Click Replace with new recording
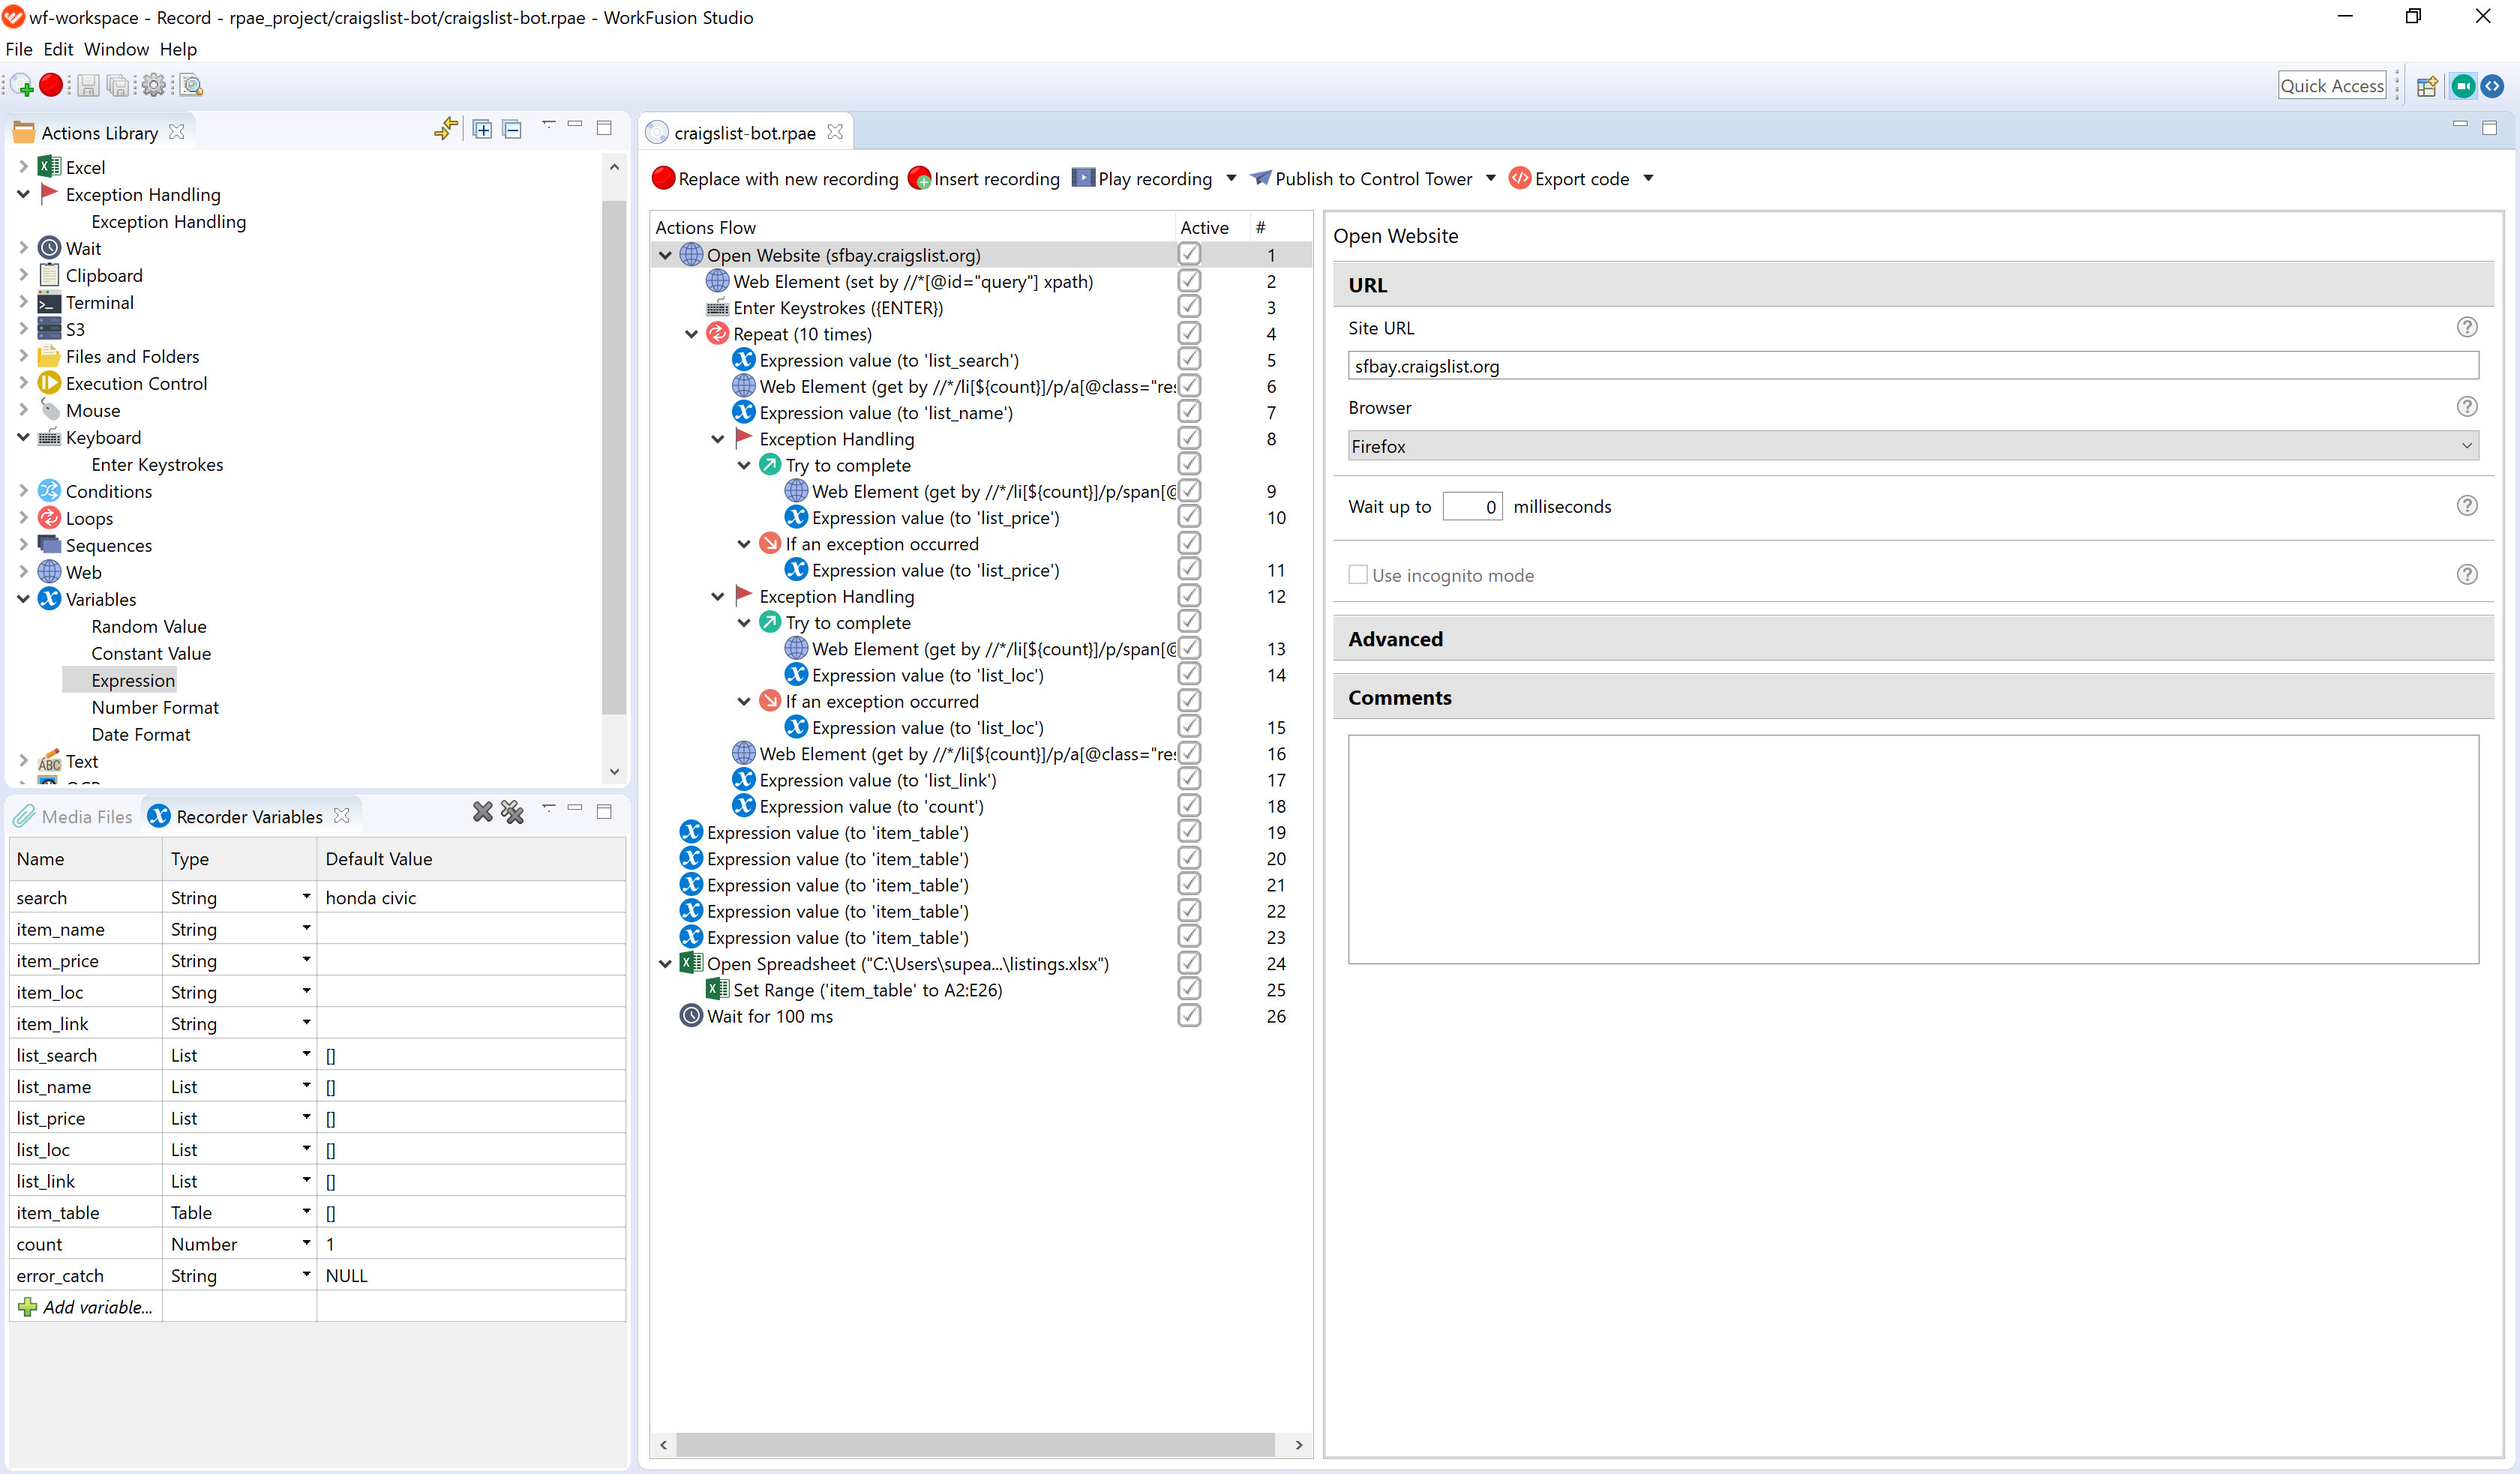The height and width of the screenshot is (1474, 2520). pos(775,178)
